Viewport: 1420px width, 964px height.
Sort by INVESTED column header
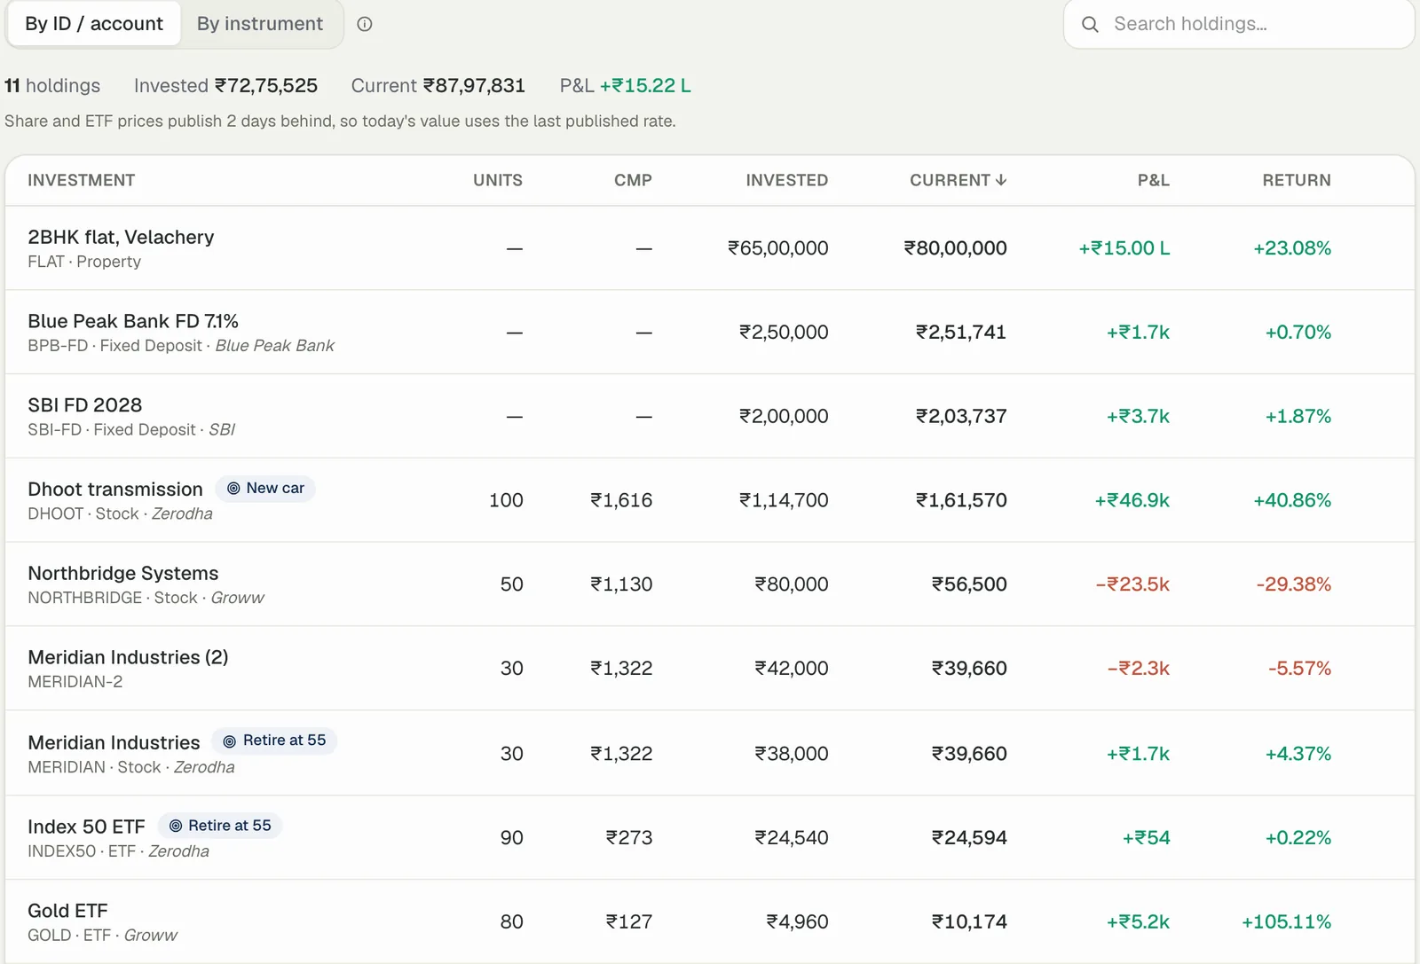pyautogui.click(x=786, y=180)
